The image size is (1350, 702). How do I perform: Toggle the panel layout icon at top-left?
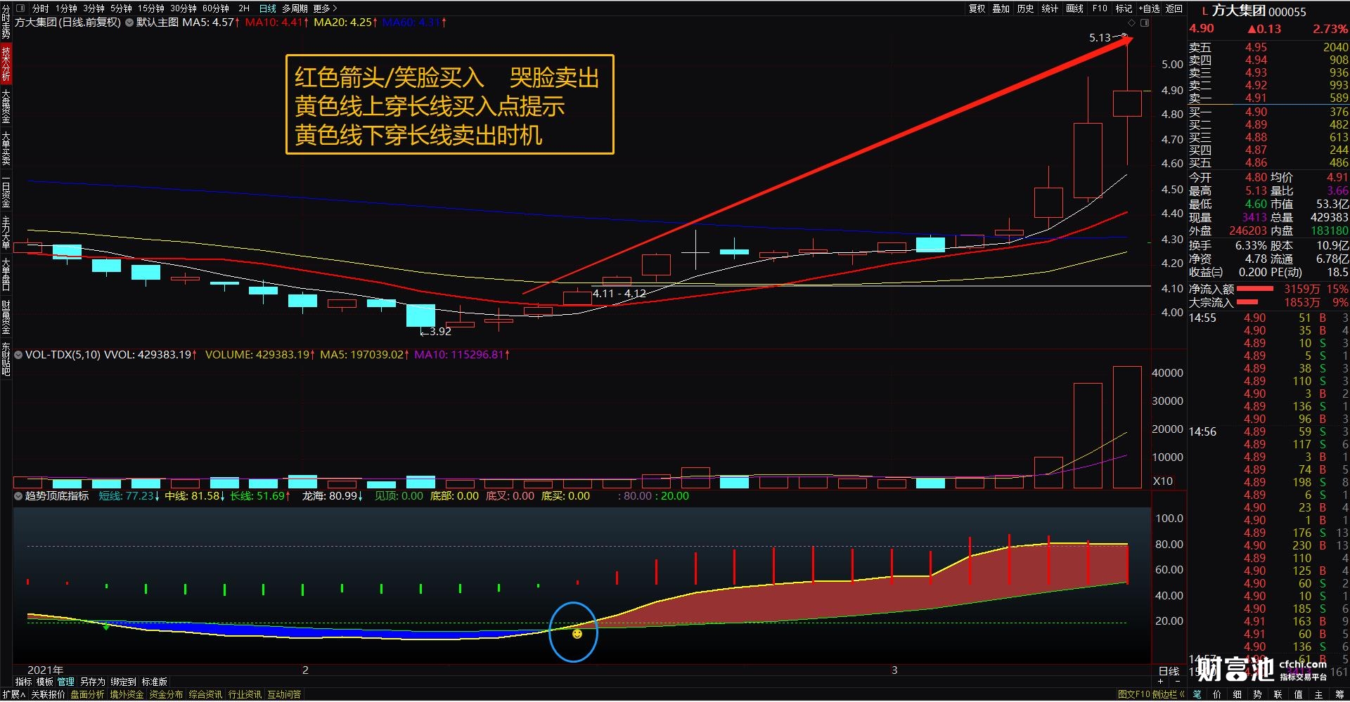(20, 8)
